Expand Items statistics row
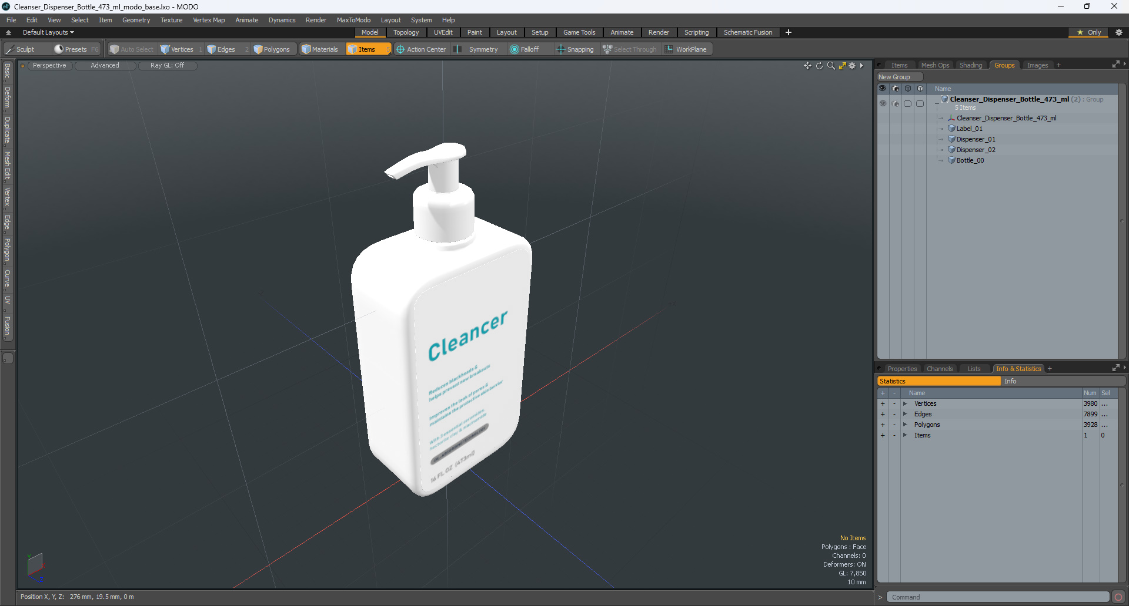Screen dimensions: 1129x606 point(905,435)
